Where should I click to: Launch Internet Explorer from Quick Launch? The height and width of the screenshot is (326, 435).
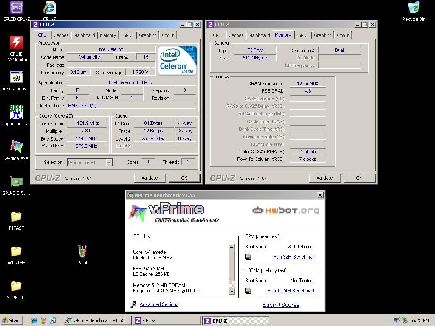34,320
